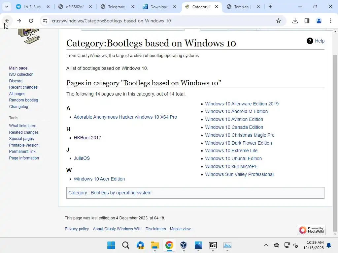This screenshot has height=253, width=338.
Task: Open Privacy policy footer link
Action: tap(77, 229)
